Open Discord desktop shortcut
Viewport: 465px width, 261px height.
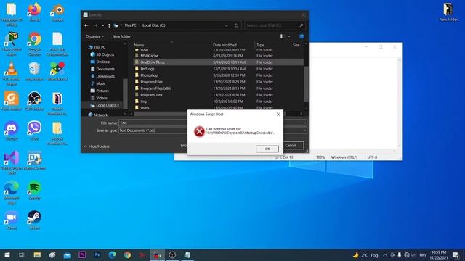point(12,130)
